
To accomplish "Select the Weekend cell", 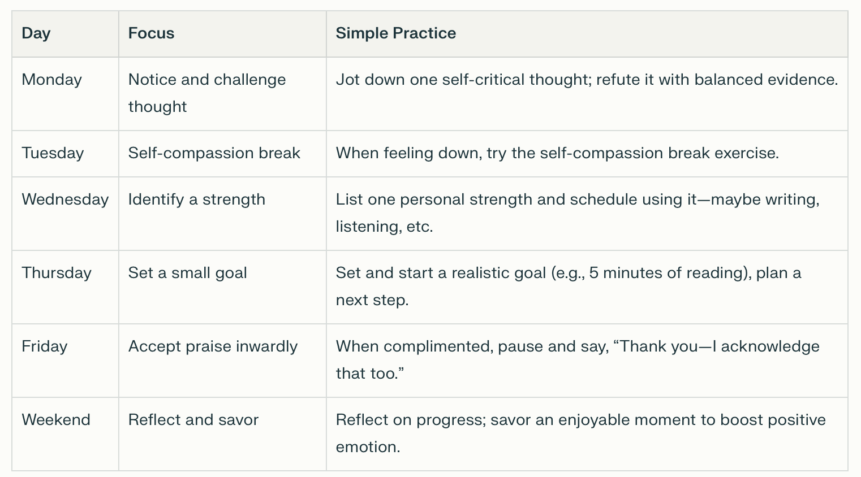I will tap(56, 420).
